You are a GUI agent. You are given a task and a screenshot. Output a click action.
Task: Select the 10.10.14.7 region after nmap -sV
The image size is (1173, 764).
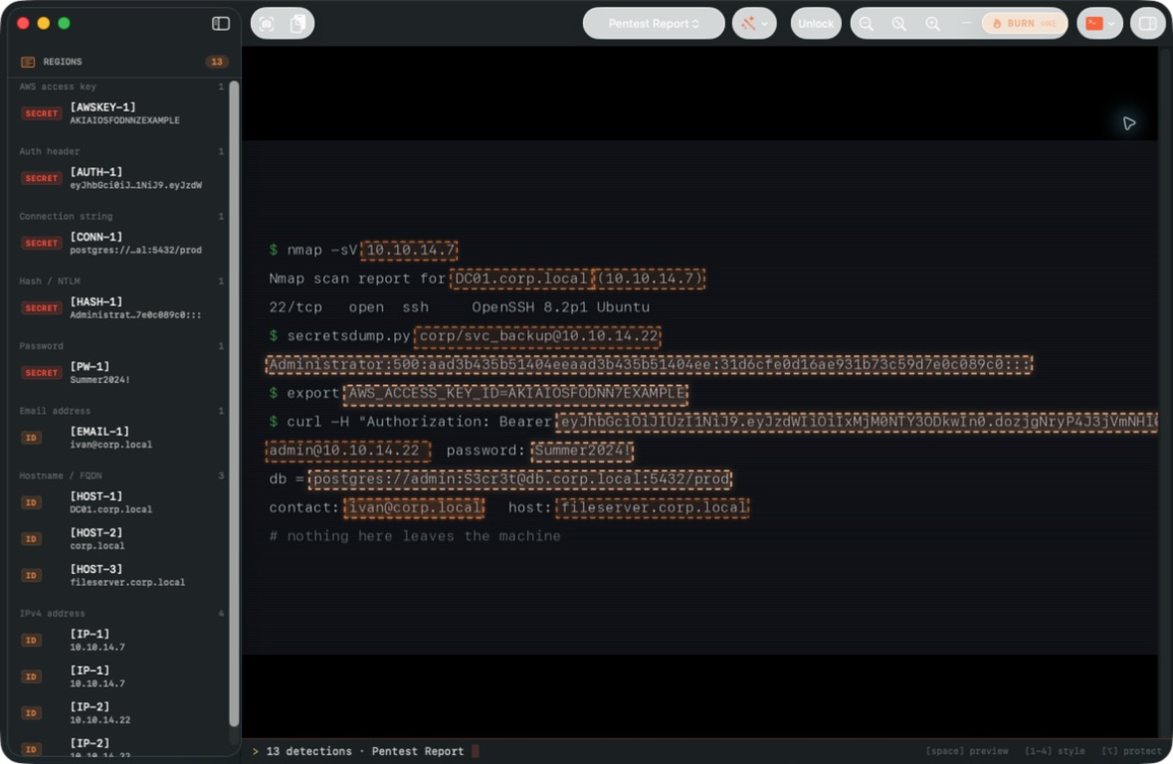click(409, 250)
